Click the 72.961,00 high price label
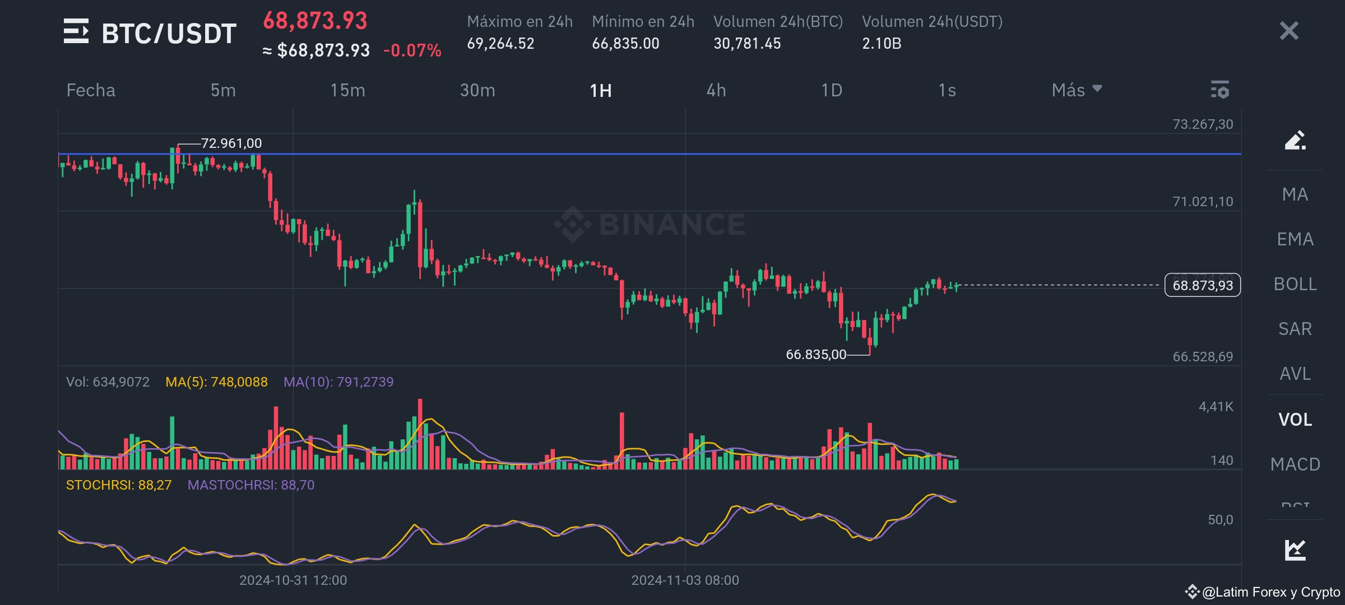1345x605 pixels. pos(231,143)
